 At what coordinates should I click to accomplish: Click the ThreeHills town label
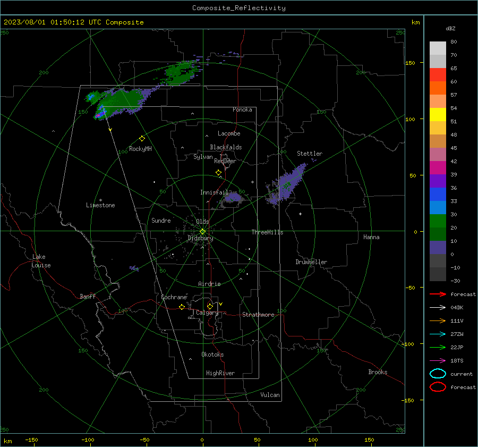tap(267, 232)
